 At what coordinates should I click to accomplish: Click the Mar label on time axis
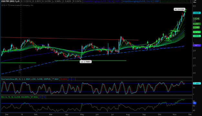(x=51, y=114)
